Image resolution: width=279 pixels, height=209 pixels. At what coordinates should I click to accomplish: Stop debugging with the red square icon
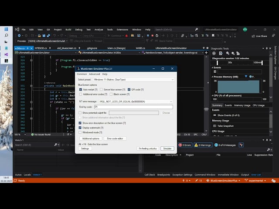pos(152,36)
